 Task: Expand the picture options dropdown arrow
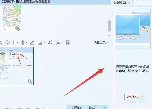click(44, 42)
